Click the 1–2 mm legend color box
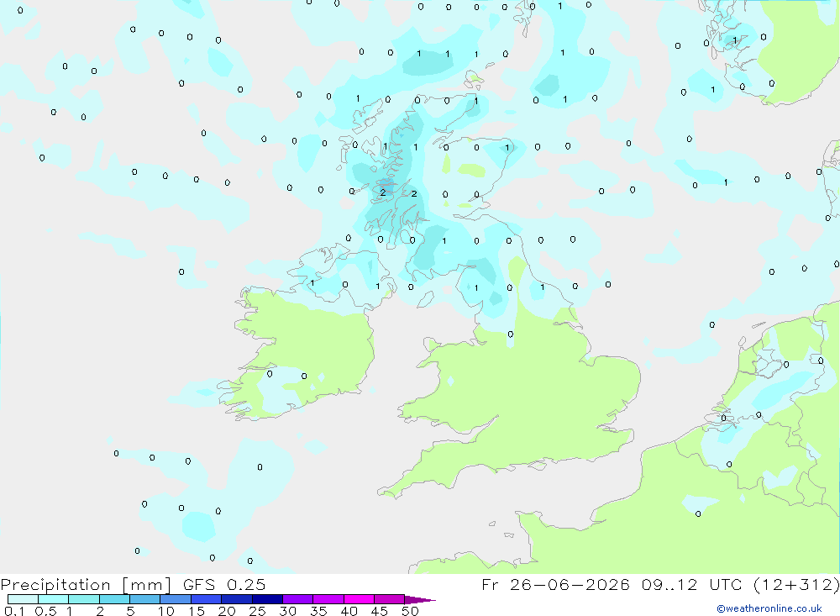The image size is (840, 616). [84, 599]
